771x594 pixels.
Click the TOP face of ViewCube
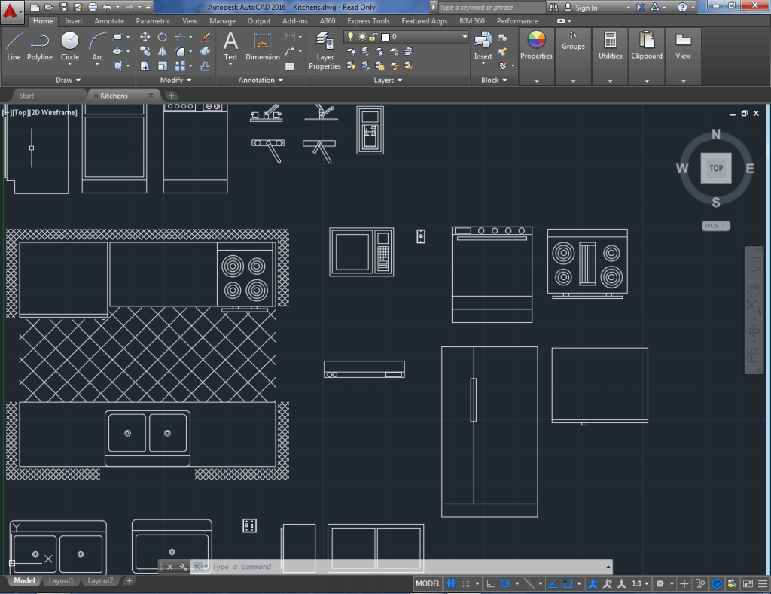(716, 169)
